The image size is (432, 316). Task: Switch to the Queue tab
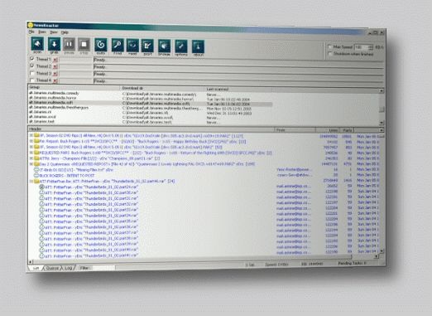[52, 268]
